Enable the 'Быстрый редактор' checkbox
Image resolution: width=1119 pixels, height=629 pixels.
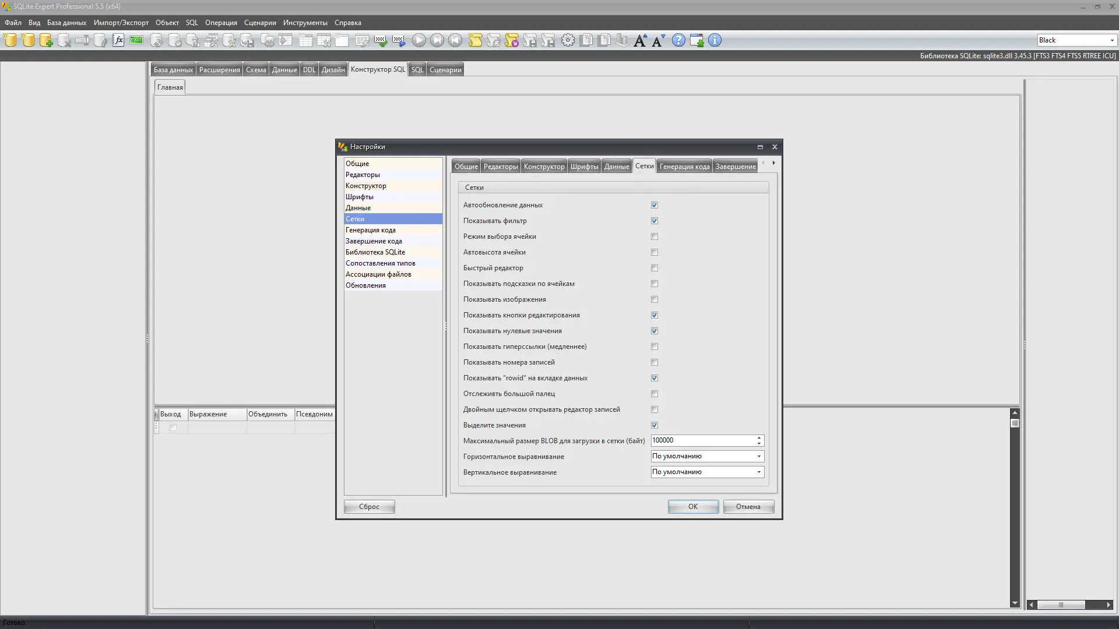654,268
